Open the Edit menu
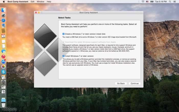The width and height of the screenshot is (179, 112). (32, 2)
